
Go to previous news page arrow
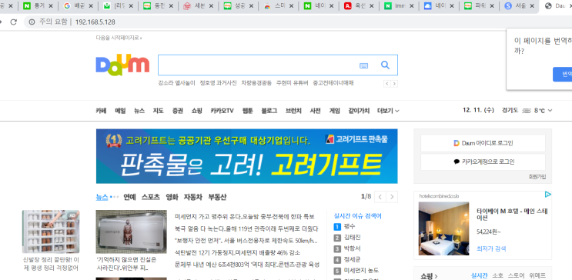pos(380,197)
